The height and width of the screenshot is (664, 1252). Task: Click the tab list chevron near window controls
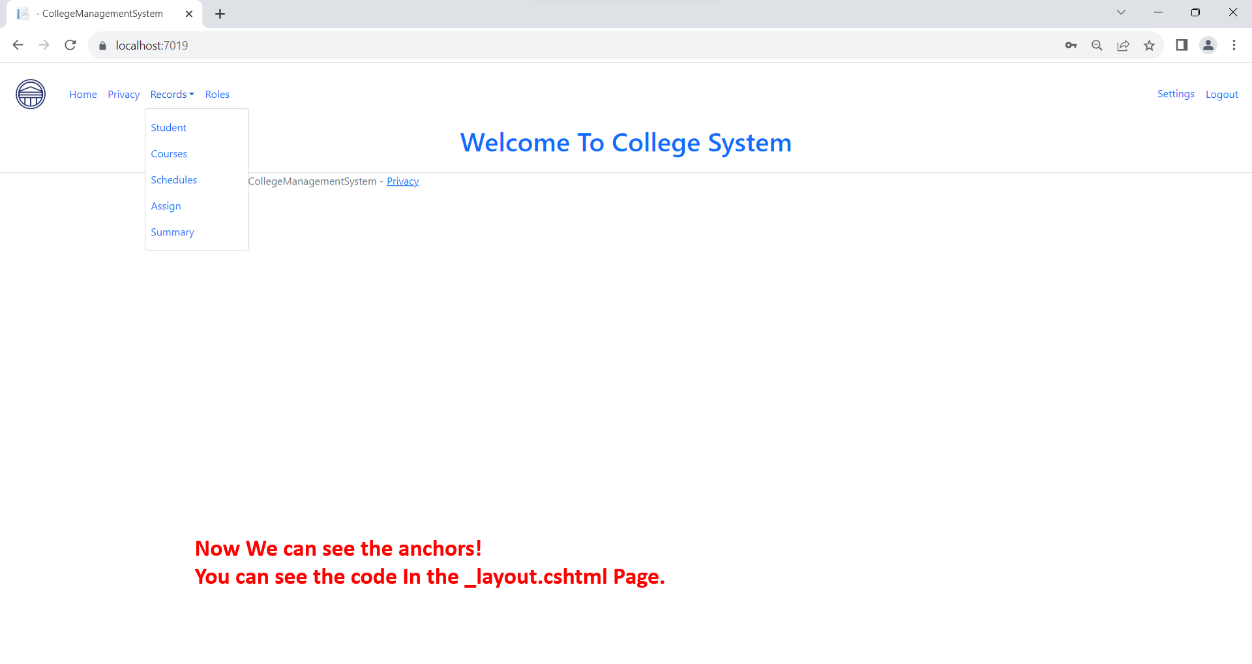[1121, 12]
